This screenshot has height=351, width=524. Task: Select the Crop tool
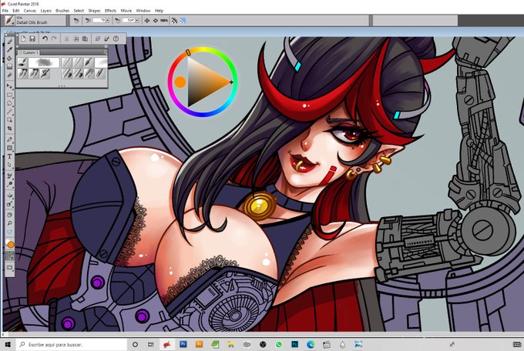point(10,129)
